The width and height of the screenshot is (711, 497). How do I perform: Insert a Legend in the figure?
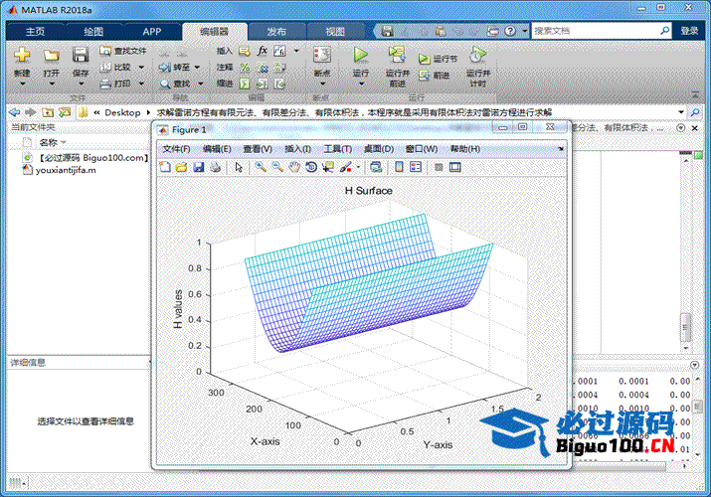point(416,167)
